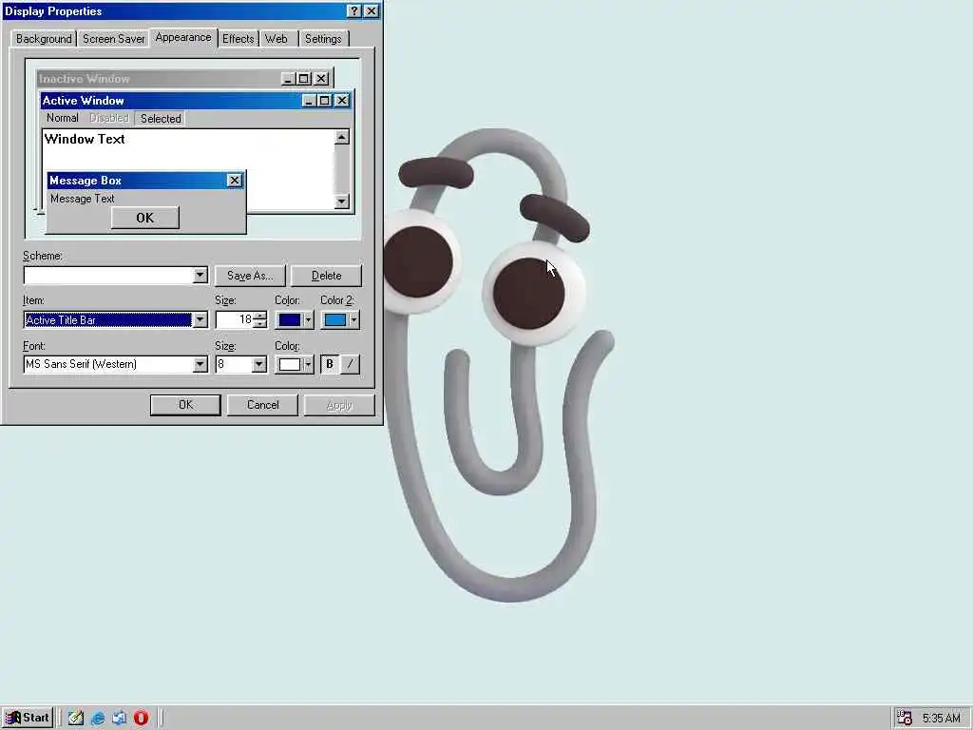This screenshot has height=730, width=973.
Task: Launch Opera browser from quick launch
Action: 141,719
